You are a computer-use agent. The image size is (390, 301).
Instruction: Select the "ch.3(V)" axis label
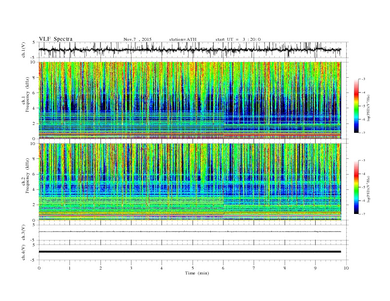pos(23,233)
